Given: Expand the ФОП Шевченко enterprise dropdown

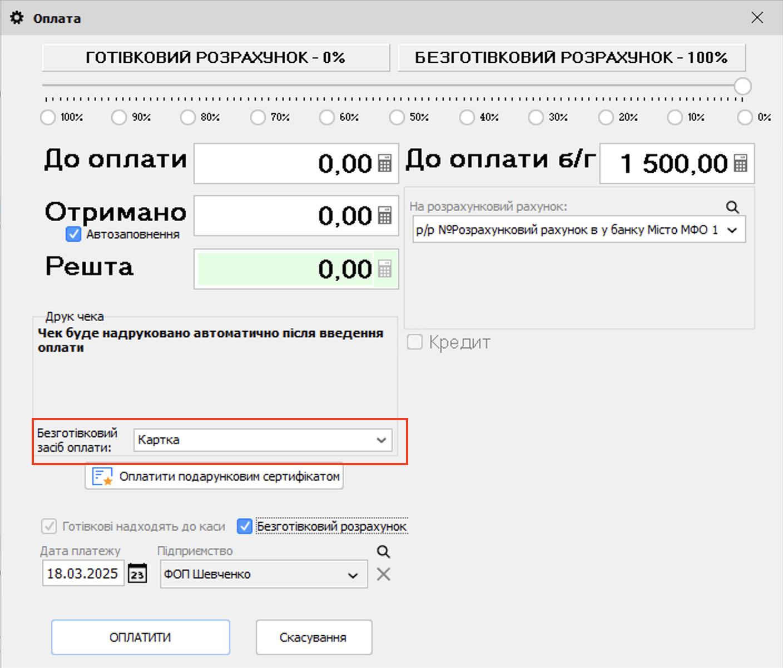Looking at the screenshot, I should point(353,575).
